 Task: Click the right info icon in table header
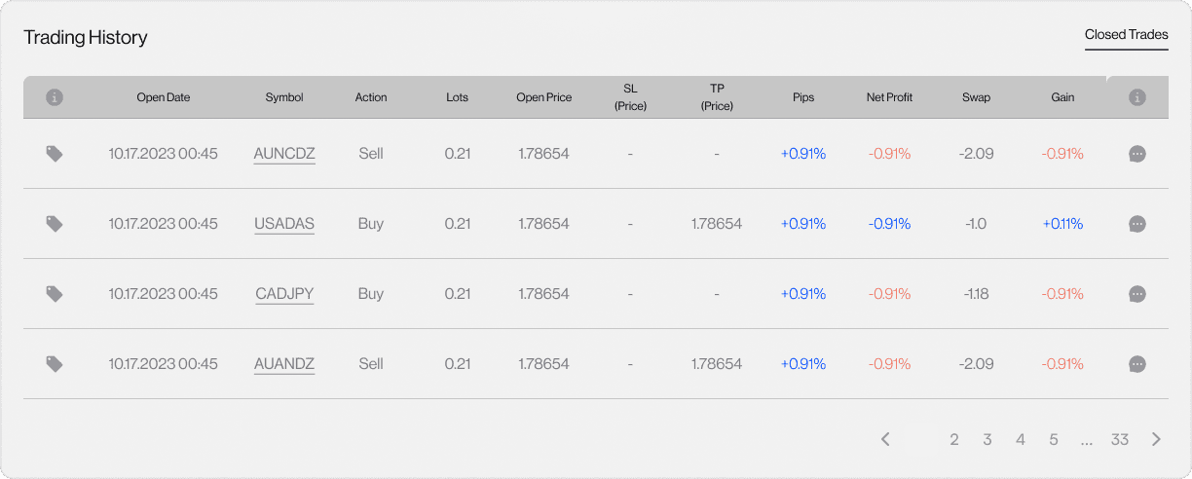click(1136, 97)
